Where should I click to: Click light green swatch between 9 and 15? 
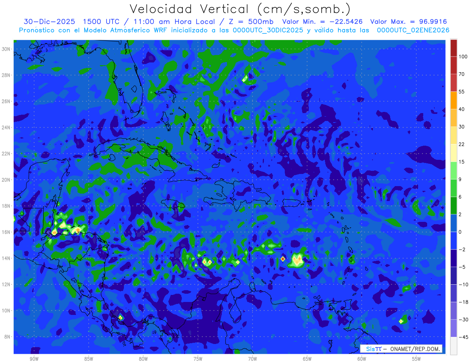[454, 170]
